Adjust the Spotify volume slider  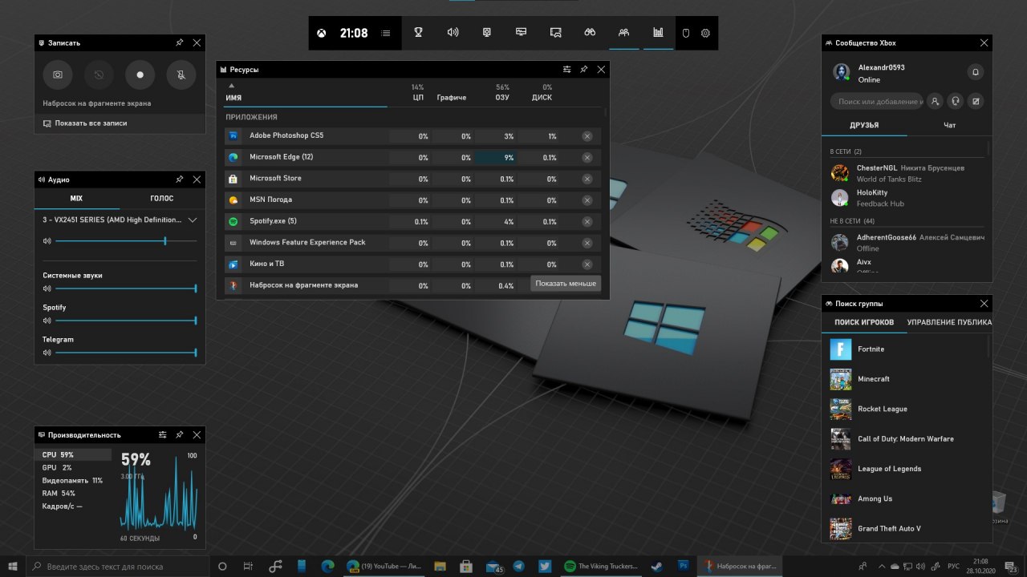click(126, 321)
